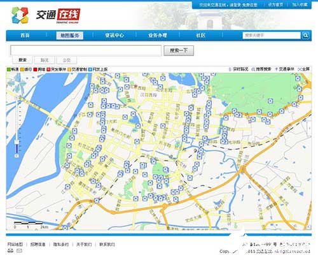Screen dimensions: 318x260
Task: Select the 公交 tab under search box
Action: (x=67, y=60)
